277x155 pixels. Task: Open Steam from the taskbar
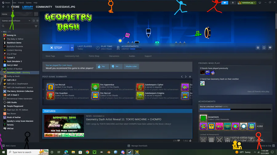pos(130,152)
